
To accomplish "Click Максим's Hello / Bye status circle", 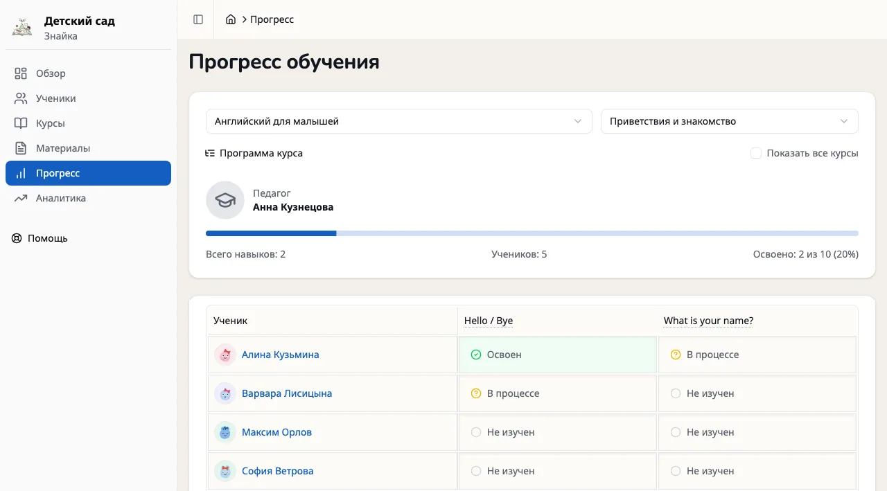I will [x=476, y=432].
